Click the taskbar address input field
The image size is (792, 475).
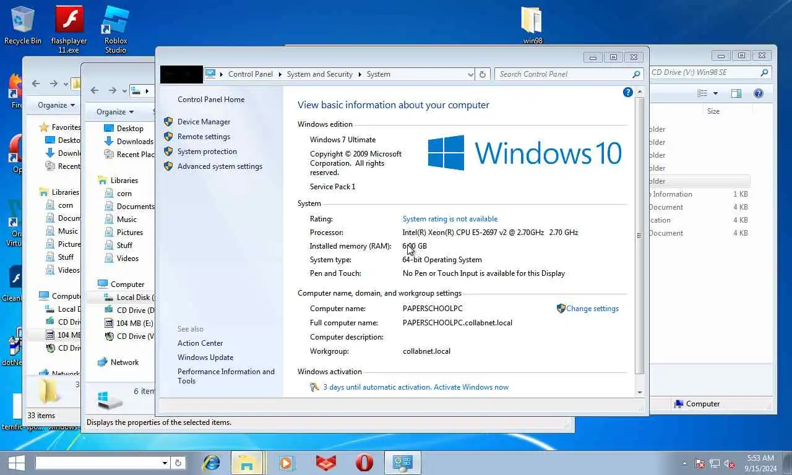tap(98, 463)
